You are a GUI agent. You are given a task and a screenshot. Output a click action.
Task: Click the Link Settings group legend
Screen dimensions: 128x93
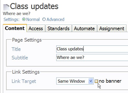click(26, 72)
